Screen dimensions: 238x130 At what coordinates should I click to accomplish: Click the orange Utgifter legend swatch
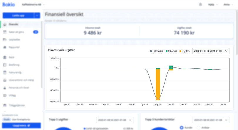tap(180, 51)
